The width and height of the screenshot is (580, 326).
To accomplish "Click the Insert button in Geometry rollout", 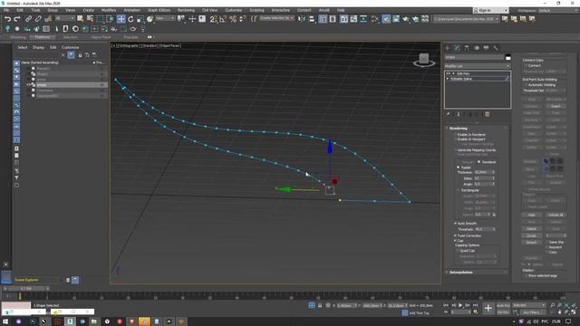I will click(556, 106).
